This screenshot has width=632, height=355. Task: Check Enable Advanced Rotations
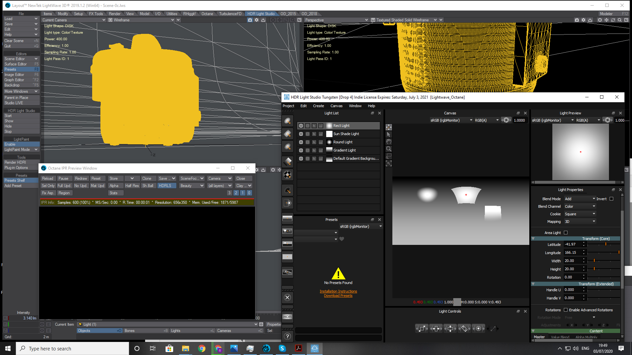coord(566,310)
